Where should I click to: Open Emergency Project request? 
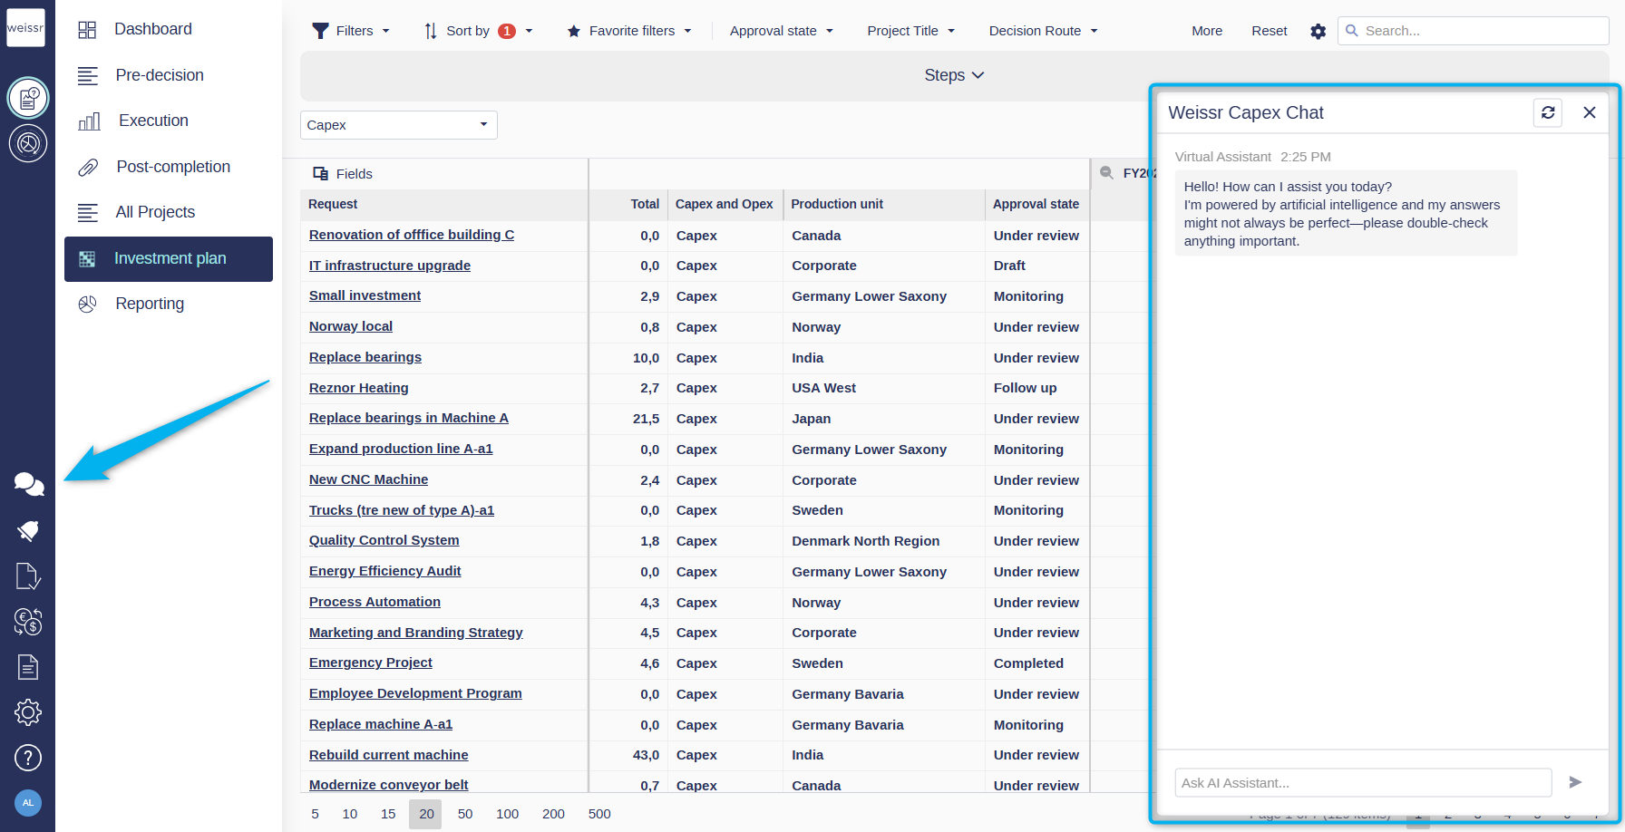point(371,663)
